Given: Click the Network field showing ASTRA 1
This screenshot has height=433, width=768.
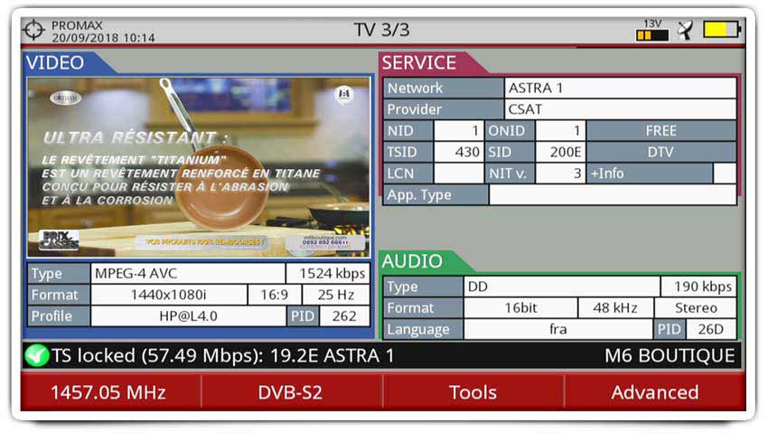Looking at the screenshot, I should click(620, 89).
